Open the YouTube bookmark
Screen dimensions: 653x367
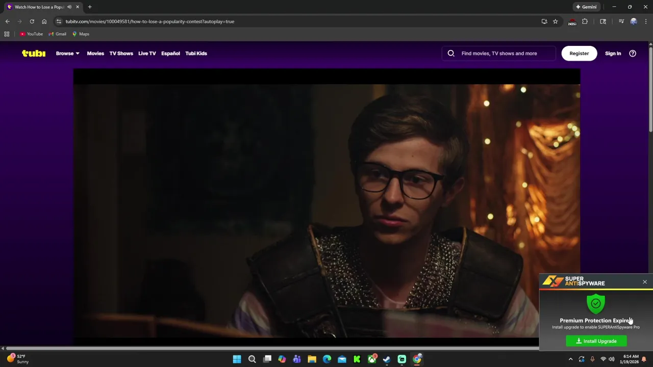coord(31,34)
